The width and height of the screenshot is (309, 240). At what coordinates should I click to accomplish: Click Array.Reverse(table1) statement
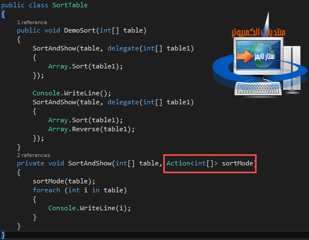pyautogui.click(x=91, y=129)
